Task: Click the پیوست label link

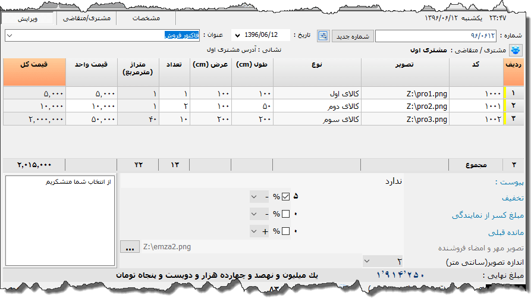Action: point(510,182)
